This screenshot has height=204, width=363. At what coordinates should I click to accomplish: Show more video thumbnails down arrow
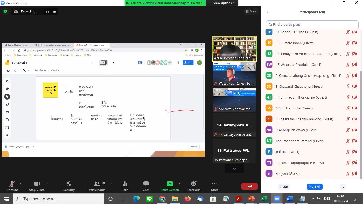click(x=234, y=169)
